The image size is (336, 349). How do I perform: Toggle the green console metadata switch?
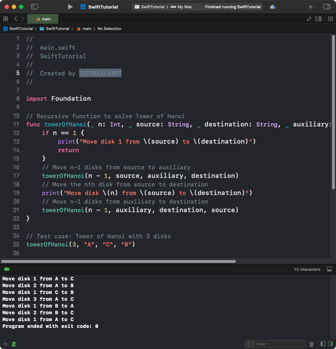coord(14,344)
